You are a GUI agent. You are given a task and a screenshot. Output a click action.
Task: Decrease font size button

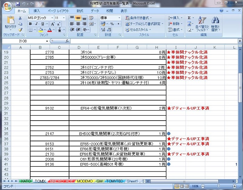click(58, 24)
